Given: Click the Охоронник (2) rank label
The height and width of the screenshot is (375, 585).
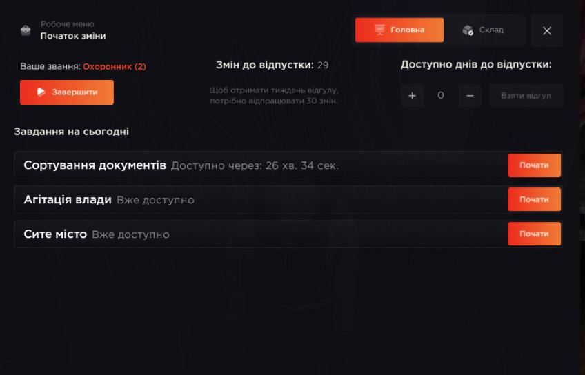Looking at the screenshot, I should pyautogui.click(x=115, y=67).
